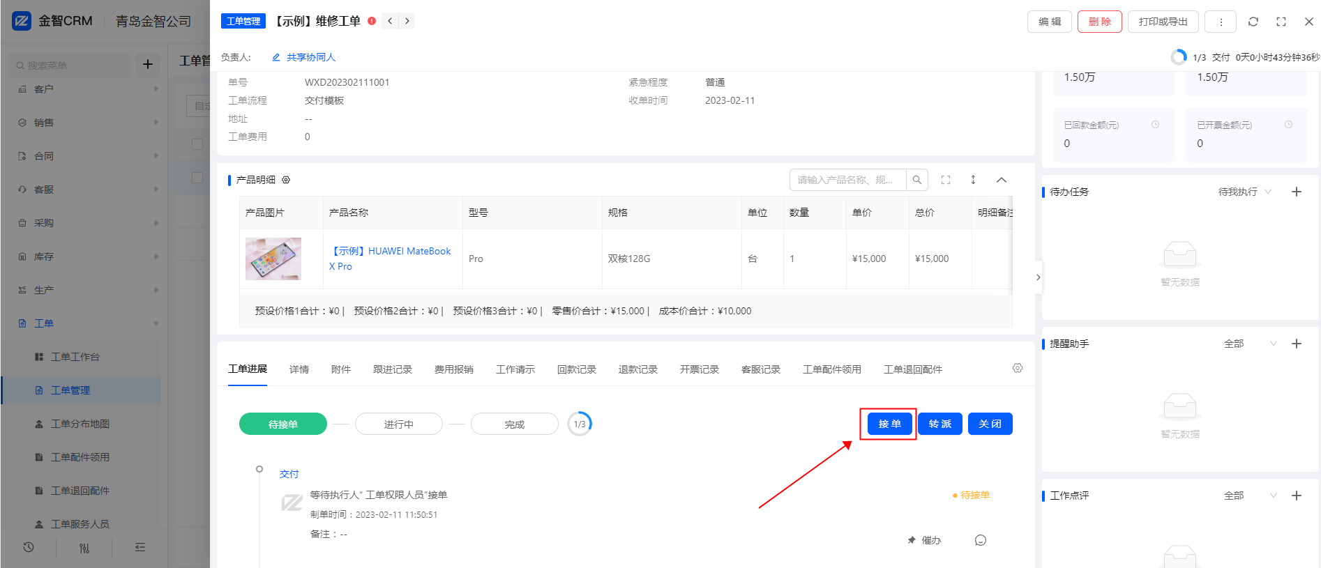Switch to the 跟进记录 tab
Screen dimensions: 1321x568
click(392, 369)
